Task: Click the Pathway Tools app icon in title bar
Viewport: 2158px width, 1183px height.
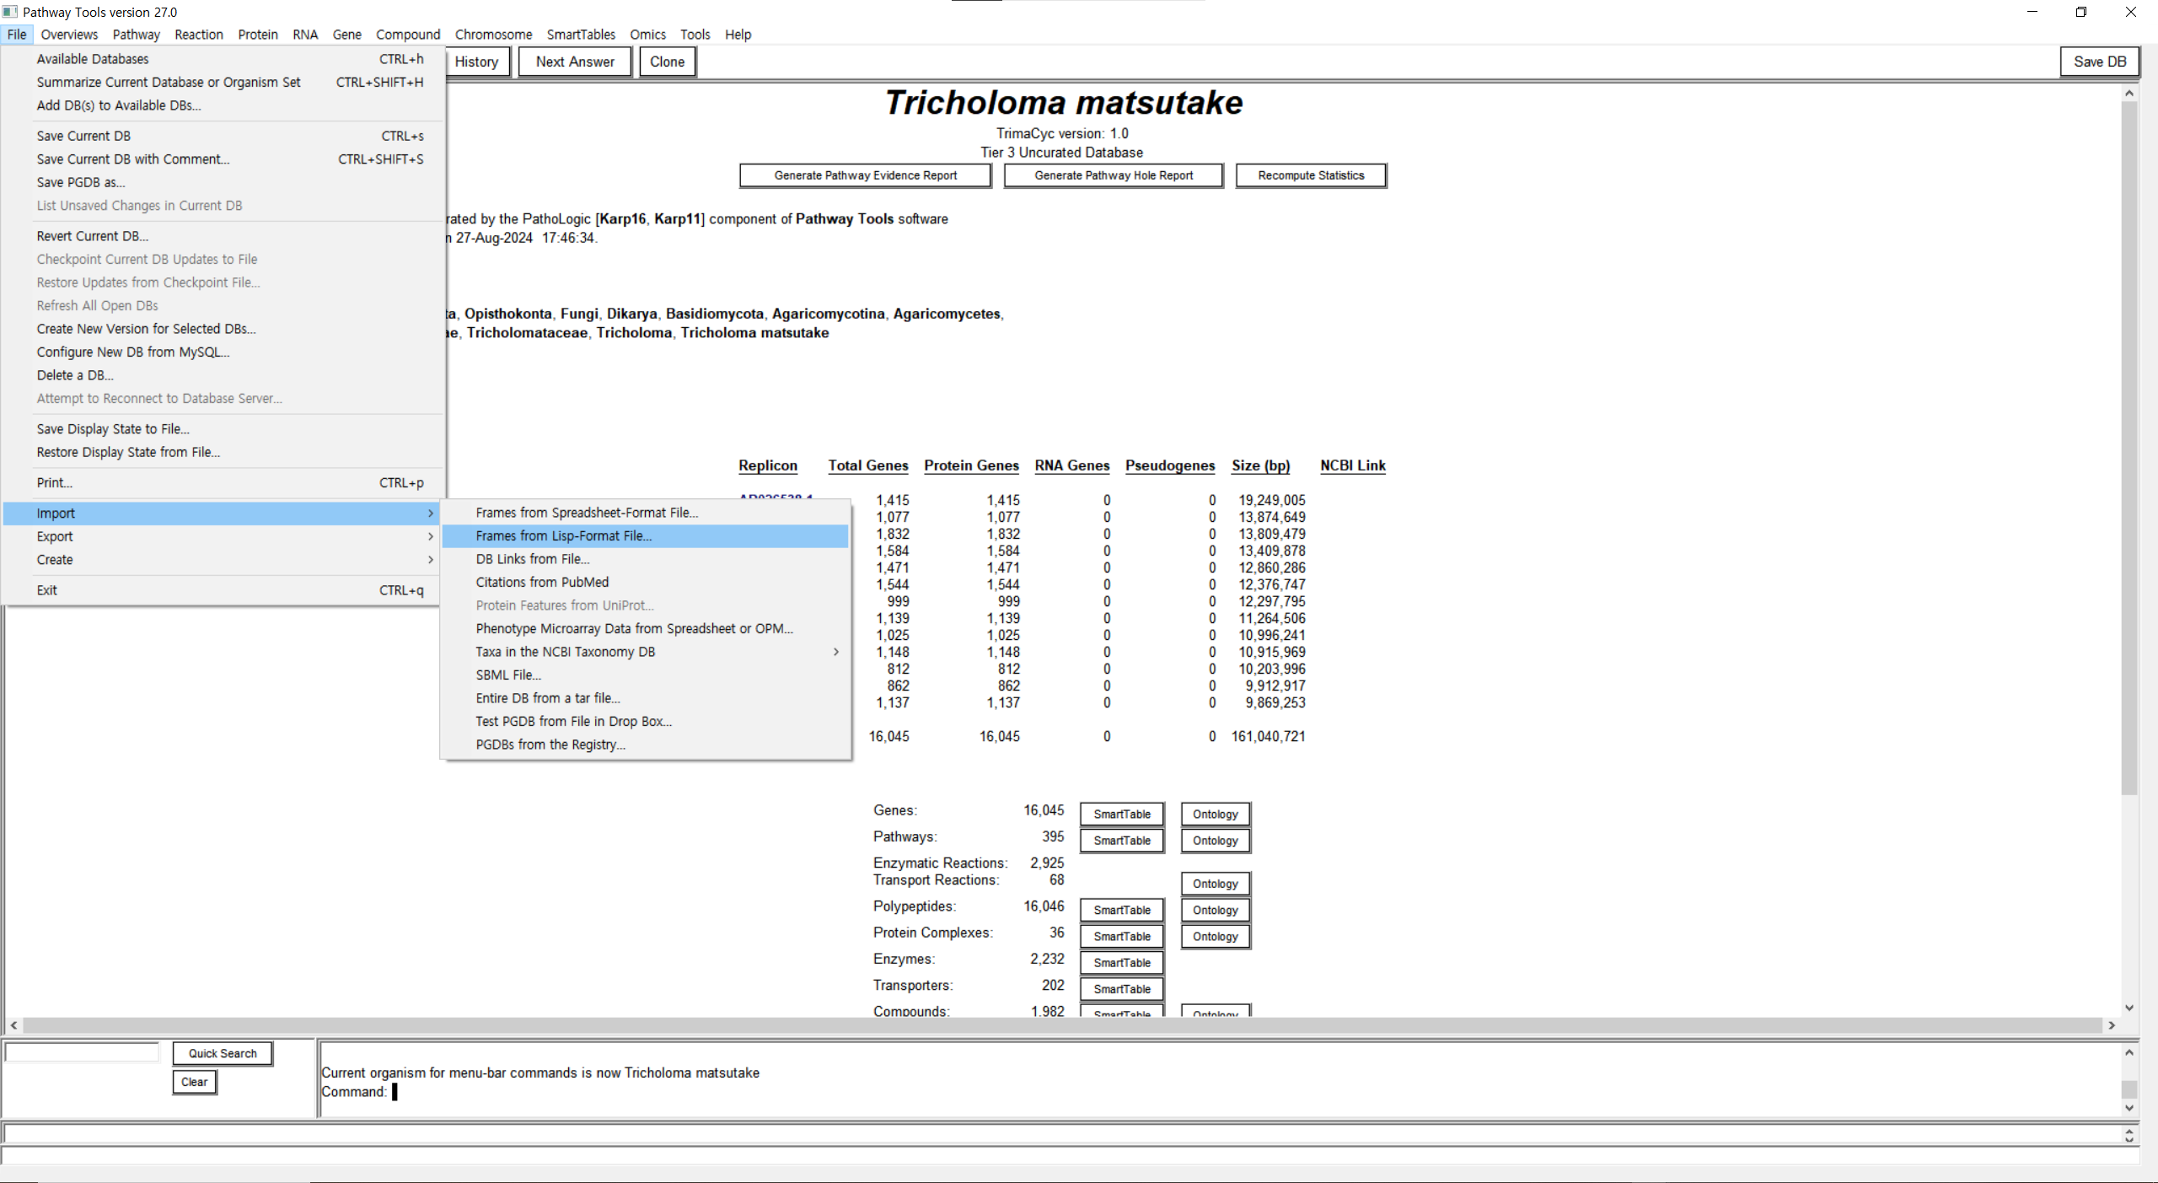Action: (9, 12)
